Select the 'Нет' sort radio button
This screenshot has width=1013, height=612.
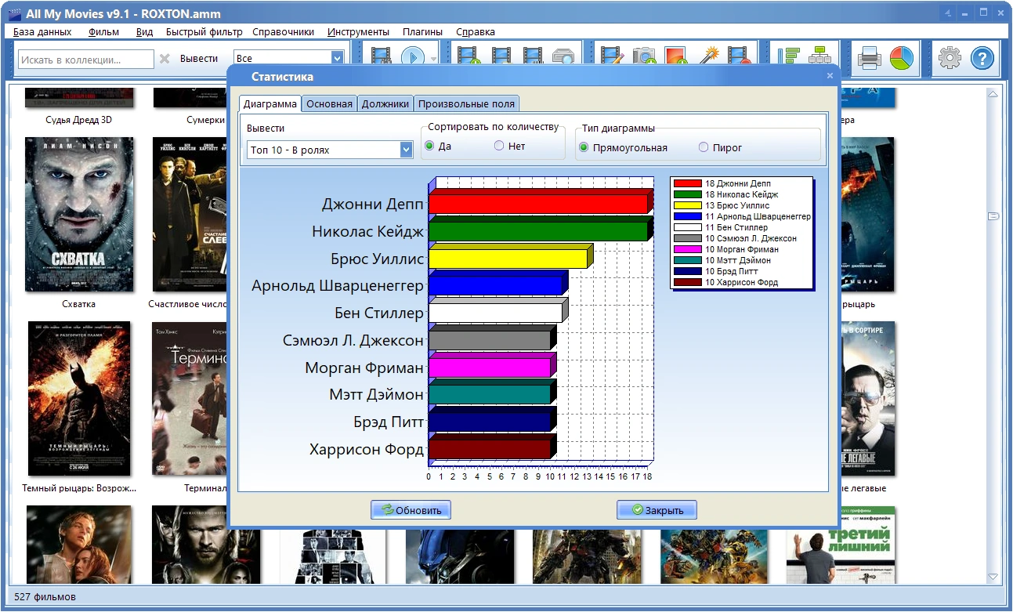pyautogui.click(x=499, y=147)
